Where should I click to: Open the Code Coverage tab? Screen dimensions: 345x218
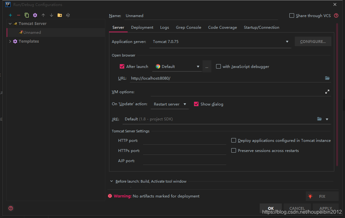click(222, 27)
